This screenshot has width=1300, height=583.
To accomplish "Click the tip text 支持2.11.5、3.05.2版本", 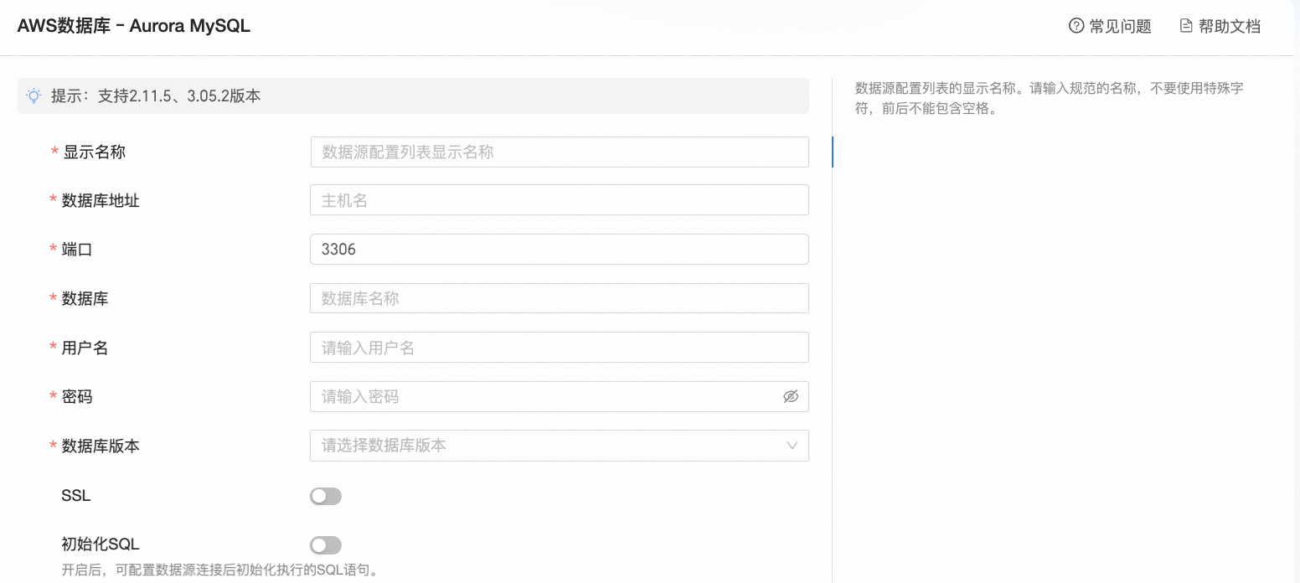I will pos(179,95).
